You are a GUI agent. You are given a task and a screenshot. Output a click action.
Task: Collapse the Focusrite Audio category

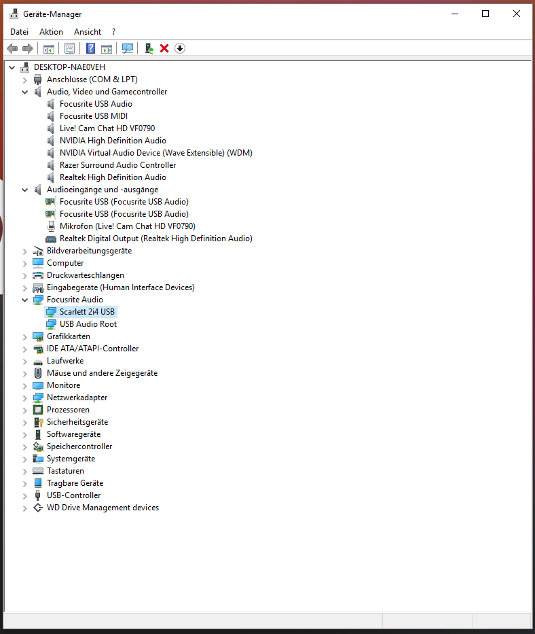pyautogui.click(x=24, y=300)
